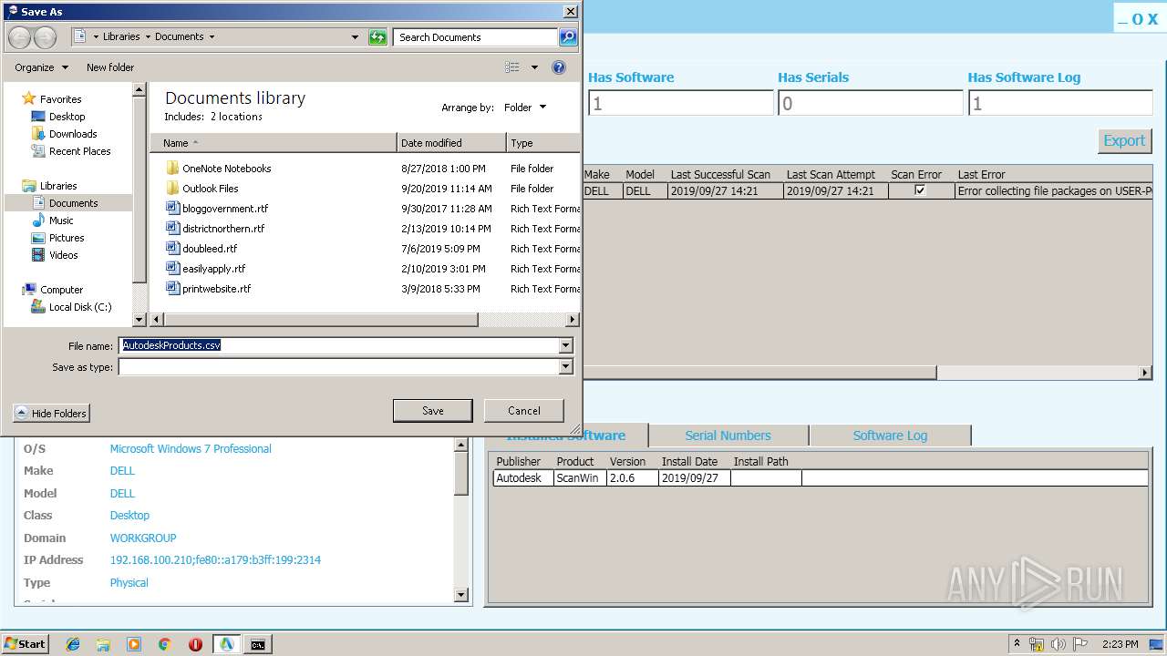Click the change view icon
Screen dimensions: 1167x656
pyautogui.click(x=512, y=67)
